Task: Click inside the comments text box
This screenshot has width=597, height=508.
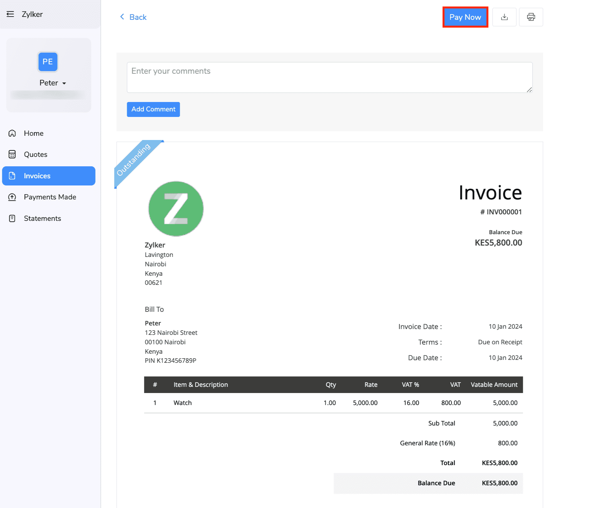Action: [329, 77]
